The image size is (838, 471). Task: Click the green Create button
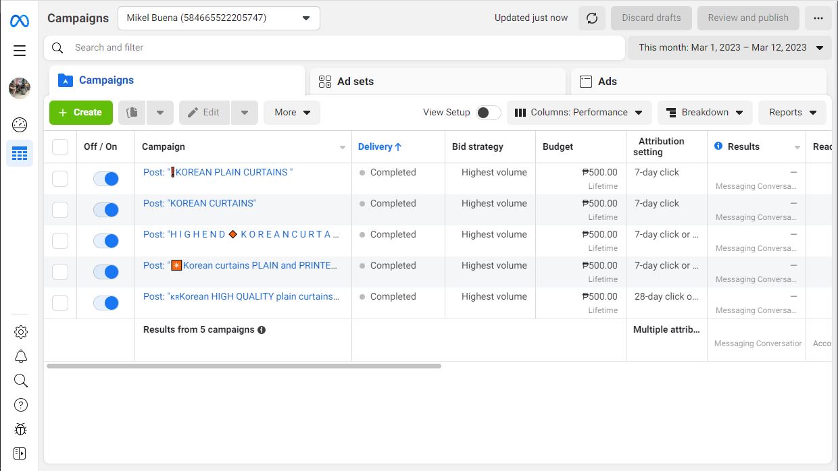80,113
